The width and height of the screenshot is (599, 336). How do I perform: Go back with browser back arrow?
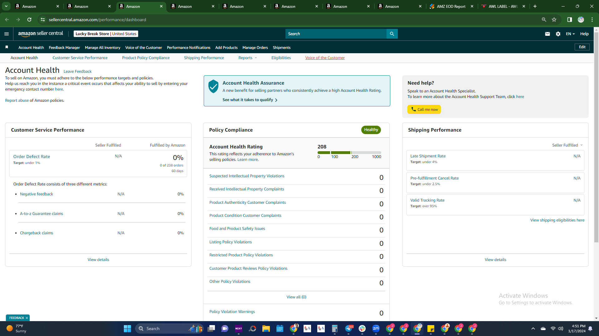click(7, 20)
